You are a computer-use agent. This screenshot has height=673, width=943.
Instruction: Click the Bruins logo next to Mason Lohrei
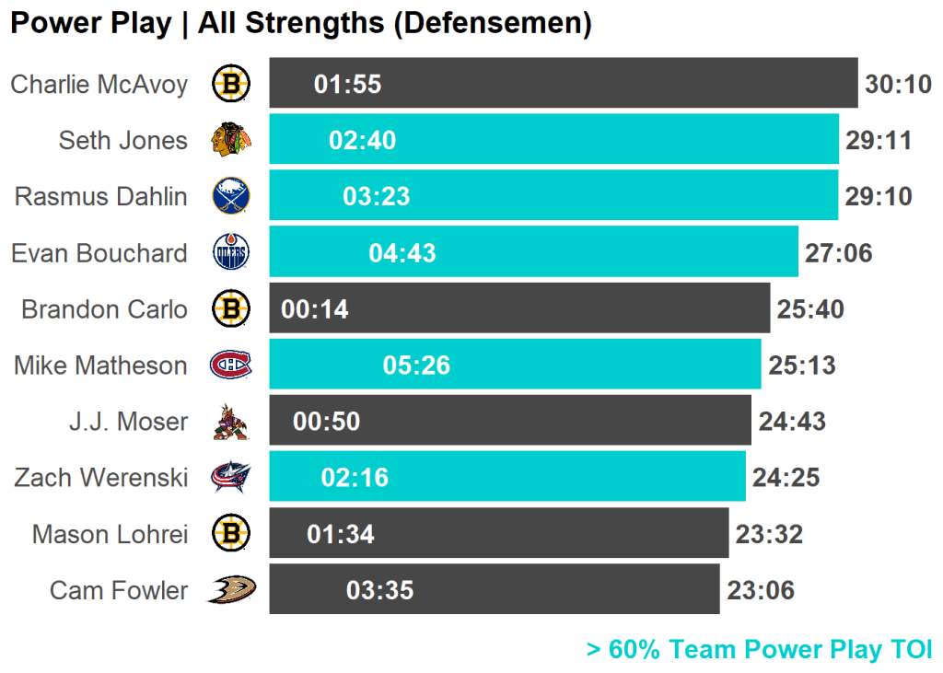230,533
